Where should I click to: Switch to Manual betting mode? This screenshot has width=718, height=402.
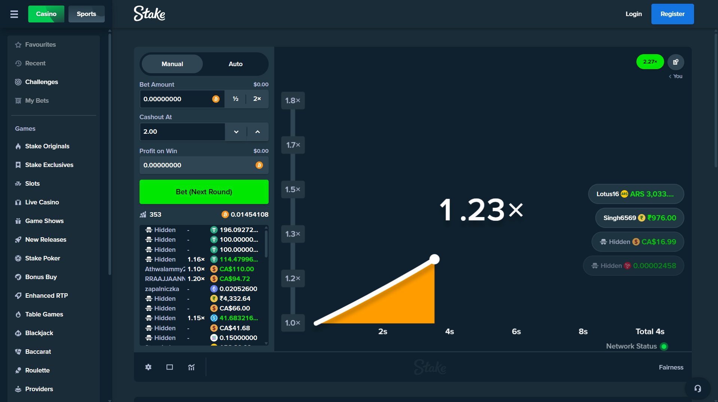coord(172,64)
